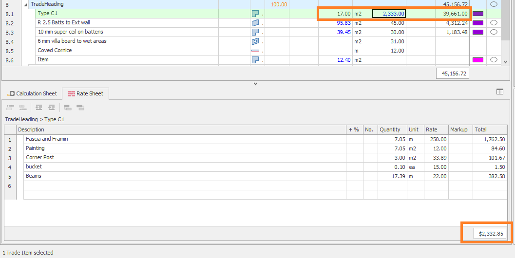Select the Rate Sheet tab
The width and height of the screenshot is (515, 258).
coord(85,93)
